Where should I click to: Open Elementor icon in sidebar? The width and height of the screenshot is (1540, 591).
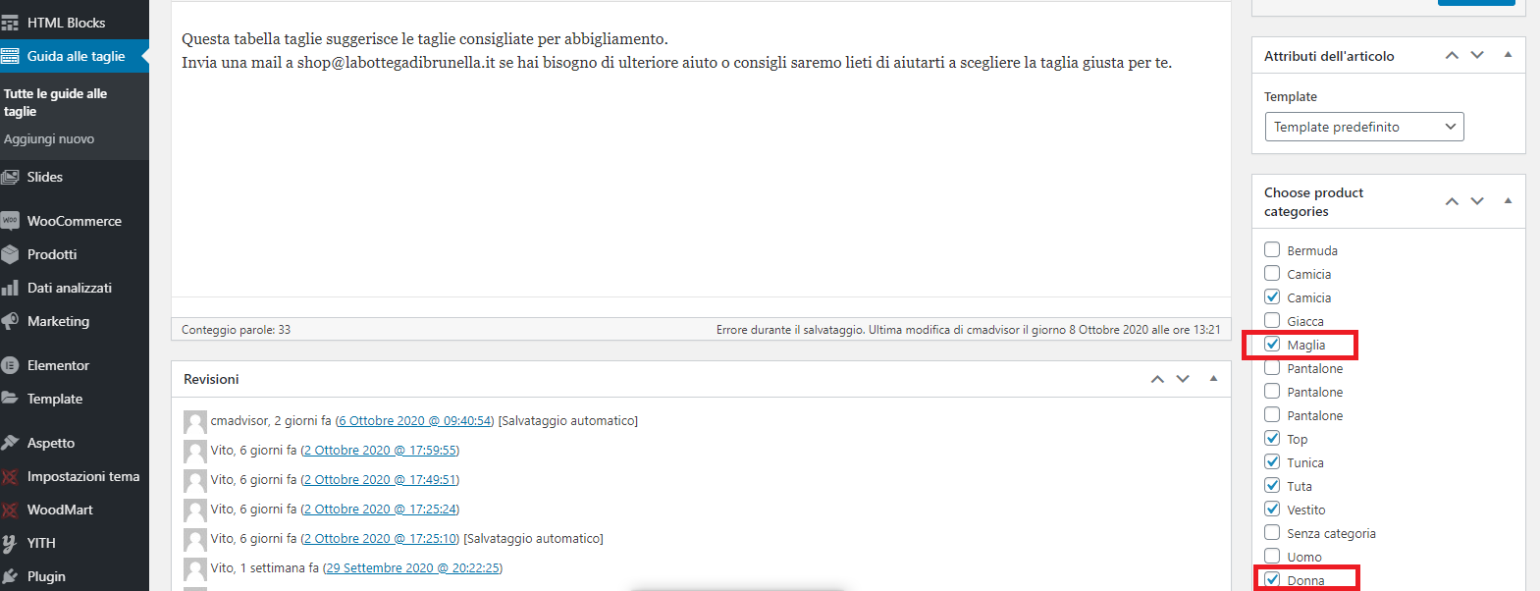point(10,365)
